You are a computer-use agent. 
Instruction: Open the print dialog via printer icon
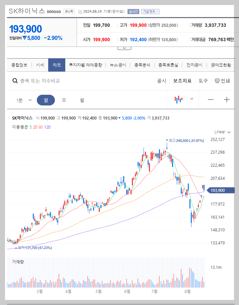click(217, 81)
